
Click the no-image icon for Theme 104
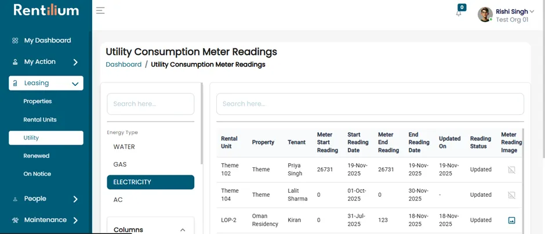pyautogui.click(x=511, y=195)
